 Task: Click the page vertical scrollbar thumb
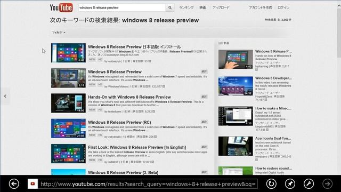[339, 33]
